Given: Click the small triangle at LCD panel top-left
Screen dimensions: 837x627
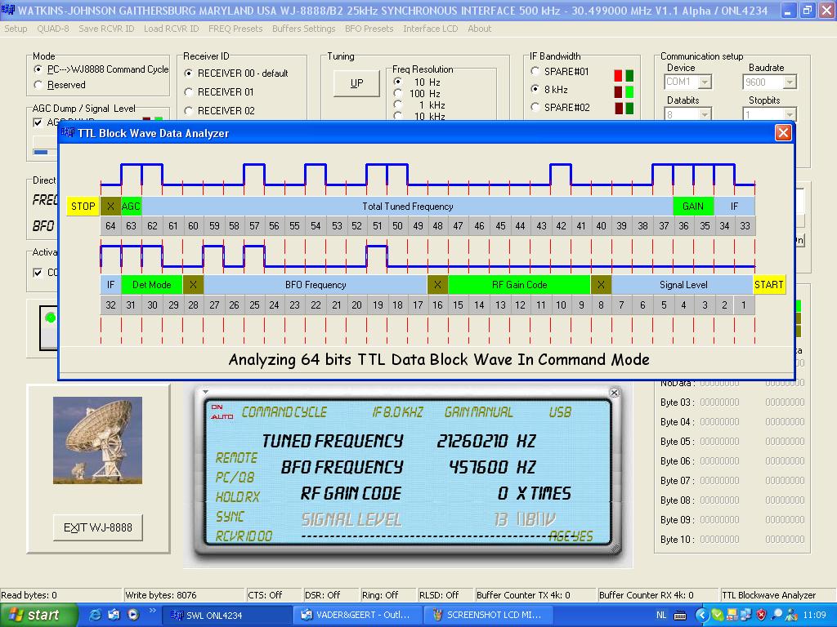Looking at the screenshot, I should [205, 392].
